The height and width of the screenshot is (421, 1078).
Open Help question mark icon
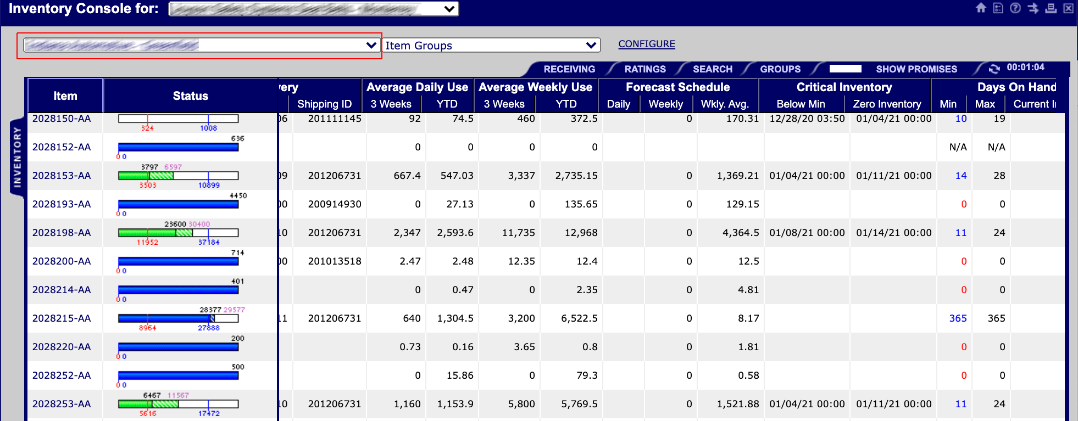[x=1015, y=8]
